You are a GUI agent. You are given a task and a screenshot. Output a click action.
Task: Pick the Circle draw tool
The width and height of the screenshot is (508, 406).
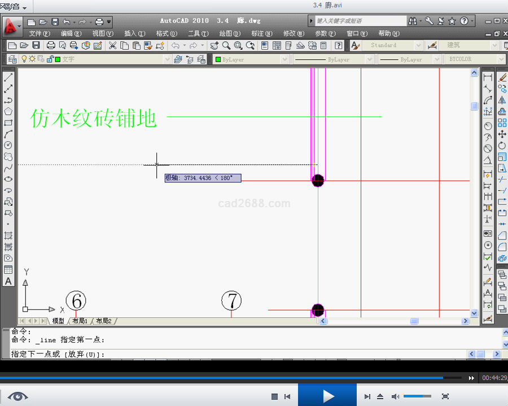point(8,145)
